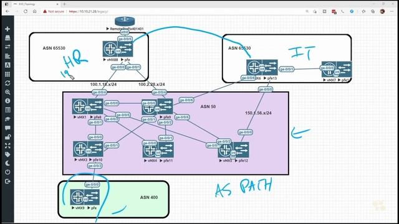Select the EVE Topology browser tab
The width and height of the screenshot is (399, 224).
36,4
